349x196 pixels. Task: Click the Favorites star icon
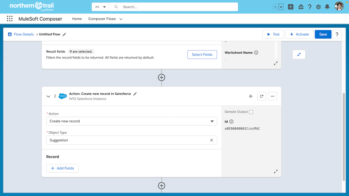pos(275,7)
